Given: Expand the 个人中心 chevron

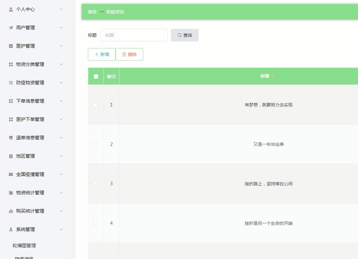Looking at the screenshot, I should click(61, 9).
